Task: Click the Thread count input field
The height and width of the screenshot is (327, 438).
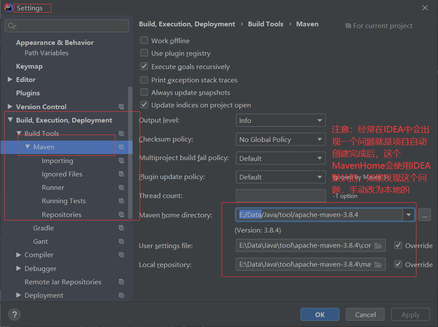Action: coord(281,196)
